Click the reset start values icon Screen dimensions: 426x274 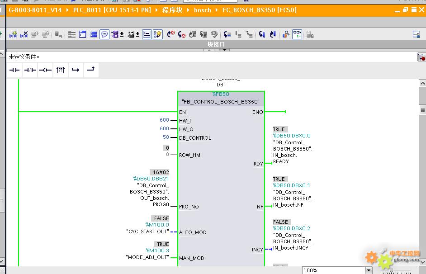click(x=58, y=34)
